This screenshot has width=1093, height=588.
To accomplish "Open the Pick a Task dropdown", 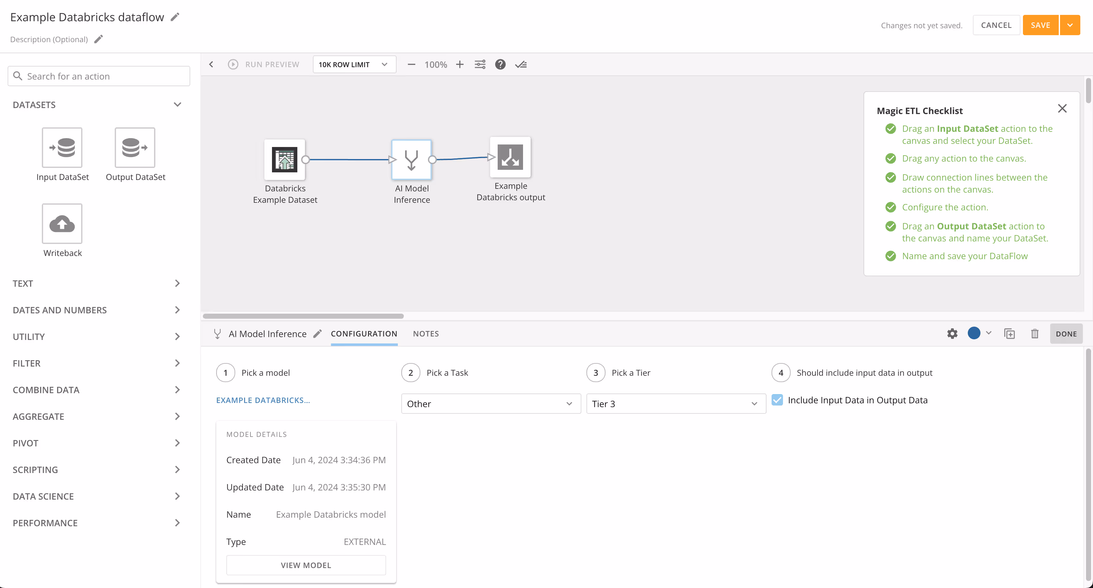I will (490, 404).
